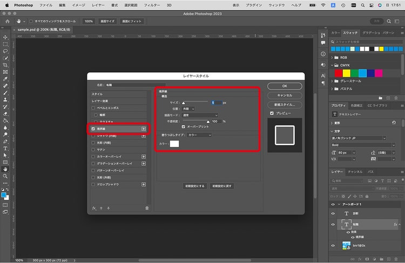The width and height of the screenshot is (405, 263).
Task: Toggle the プレビュー checkbox
Action: [x=272, y=113]
